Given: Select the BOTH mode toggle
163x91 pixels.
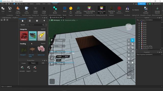Looking at the screenshot, I should coord(66,56).
